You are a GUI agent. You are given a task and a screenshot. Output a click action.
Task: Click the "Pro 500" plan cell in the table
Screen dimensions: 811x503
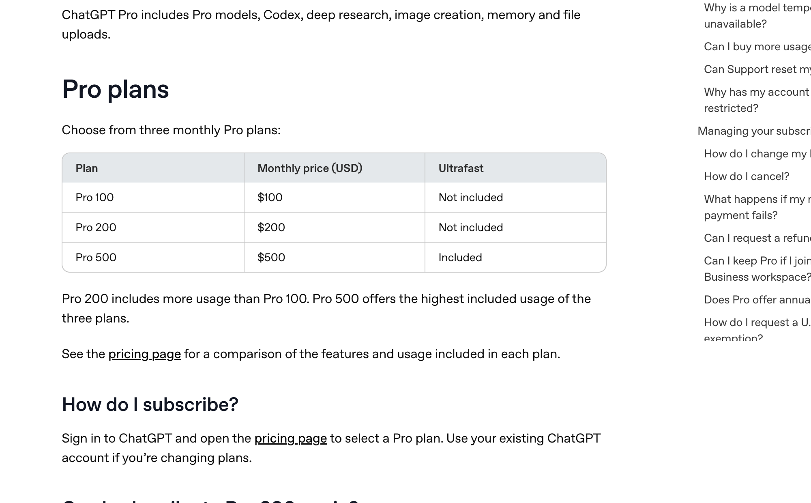153,258
